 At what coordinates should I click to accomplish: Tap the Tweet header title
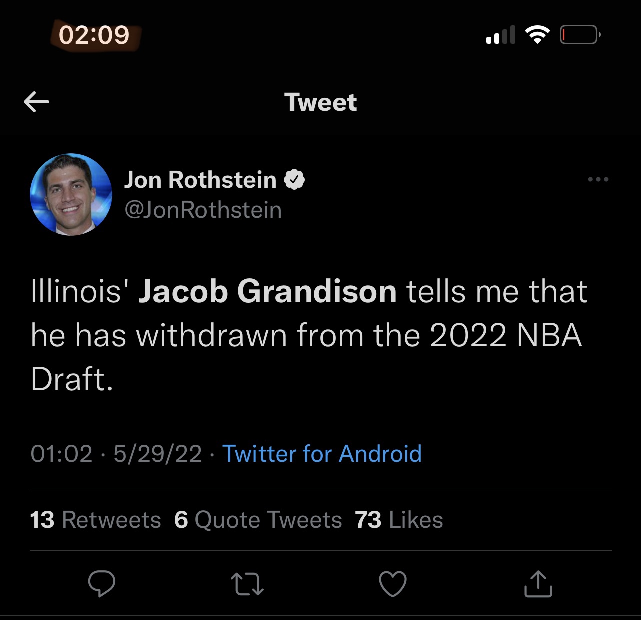pyautogui.click(x=320, y=102)
